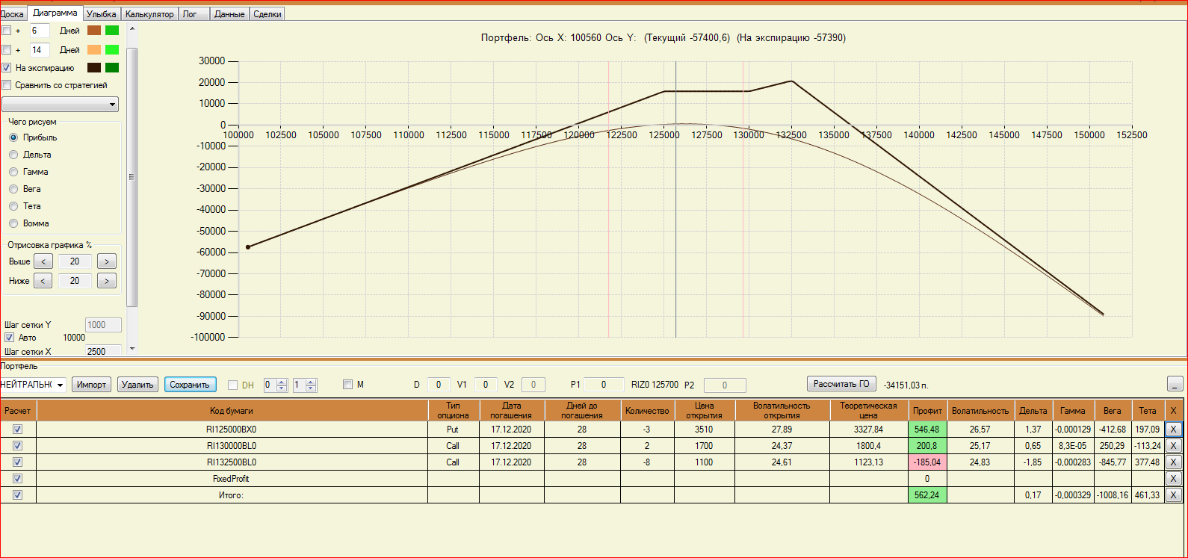Pick the green swatch in the 6 Дней row

pyautogui.click(x=112, y=31)
